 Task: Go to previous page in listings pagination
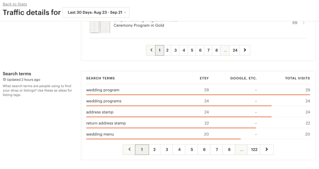(151, 50)
